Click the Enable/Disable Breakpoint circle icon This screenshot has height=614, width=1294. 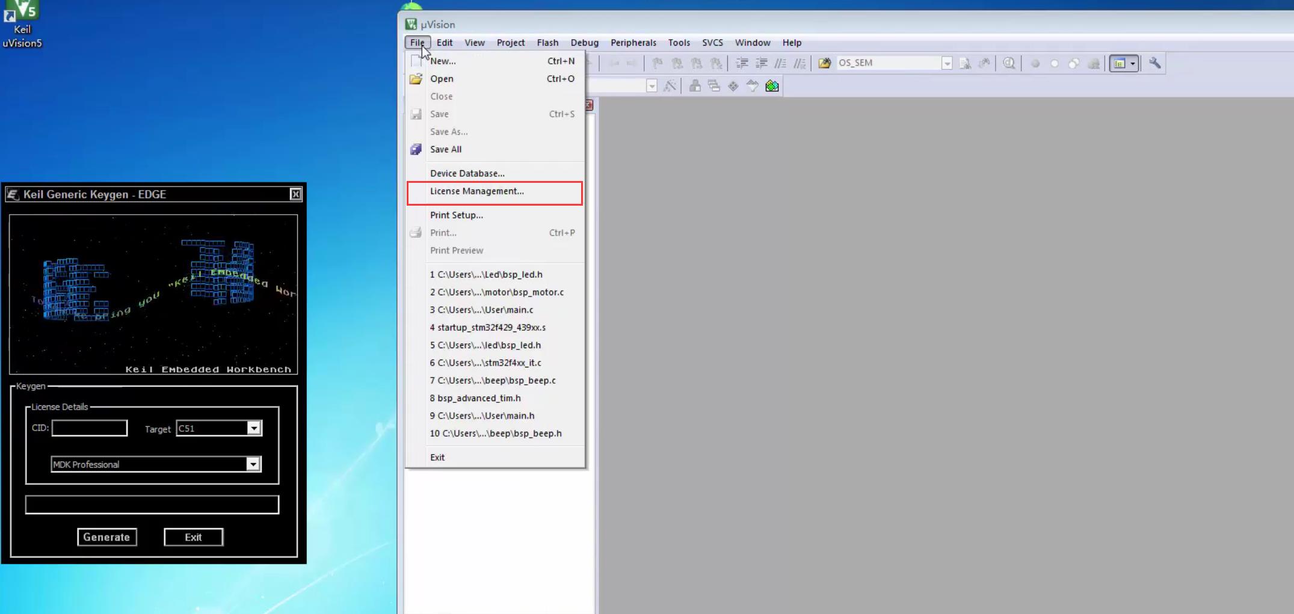click(1055, 63)
